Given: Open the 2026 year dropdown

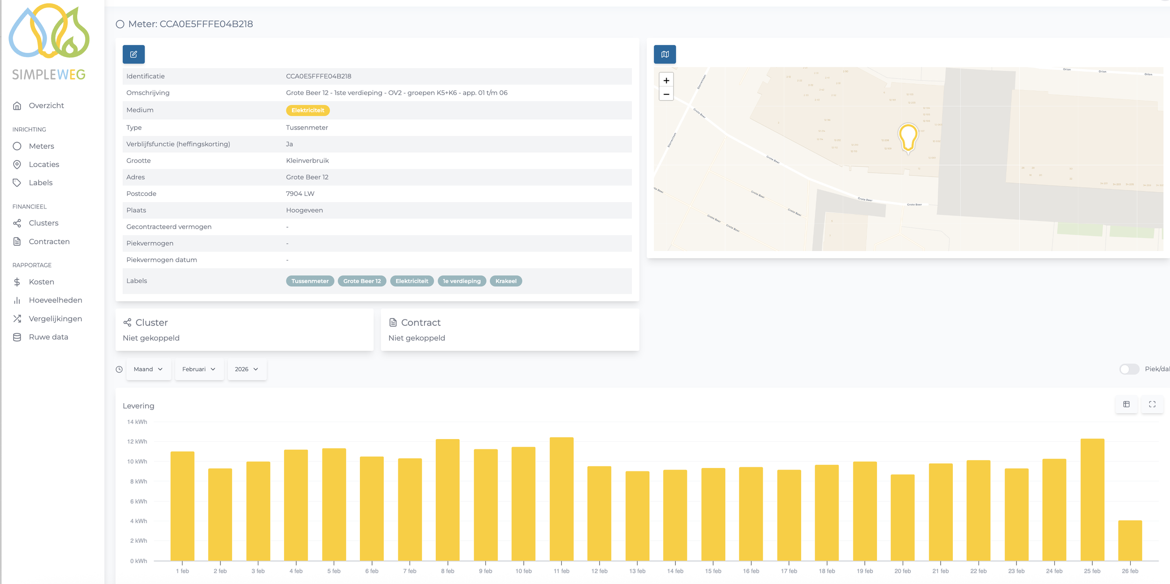Looking at the screenshot, I should [x=247, y=369].
